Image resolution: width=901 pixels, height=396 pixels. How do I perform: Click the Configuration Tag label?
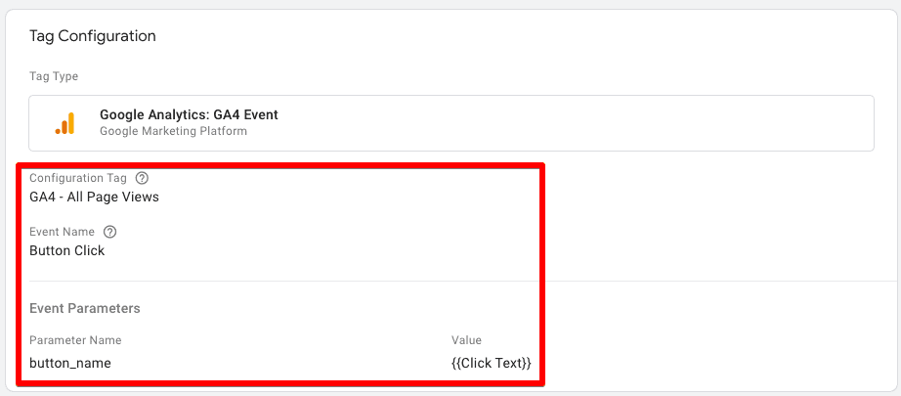coord(78,178)
